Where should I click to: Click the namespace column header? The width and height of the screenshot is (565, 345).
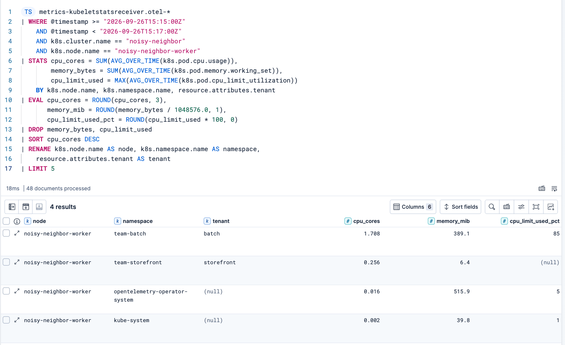pos(138,221)
